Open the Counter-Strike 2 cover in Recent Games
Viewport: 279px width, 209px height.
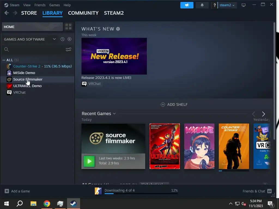click(x=234, y=146)
